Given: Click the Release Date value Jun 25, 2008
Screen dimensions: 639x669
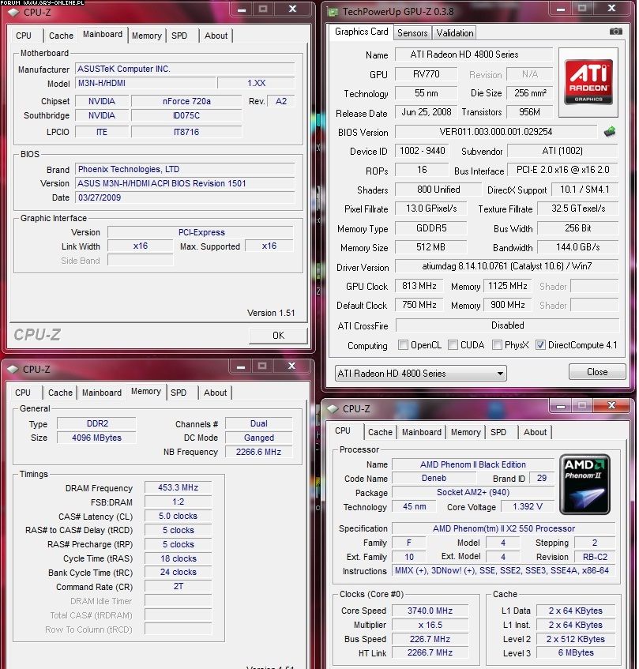Looking at the screenshot, I should point(427,112).
